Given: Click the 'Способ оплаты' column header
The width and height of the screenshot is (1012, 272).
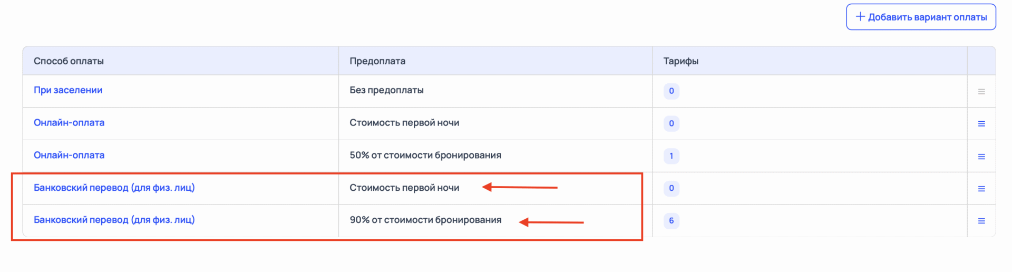Looking at the screenshot, I should click(x=69, y=61).
